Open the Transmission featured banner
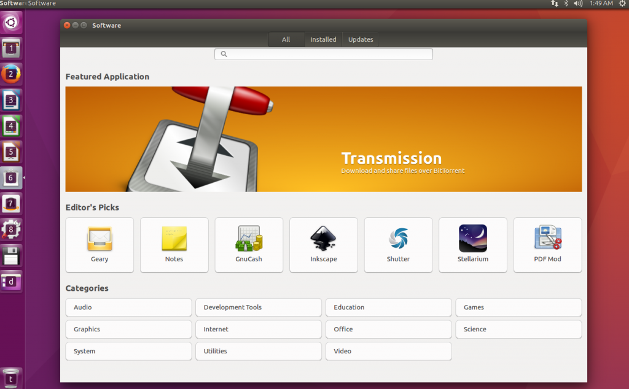The height and width of the screenshot is (389, 629). (324, 139)
